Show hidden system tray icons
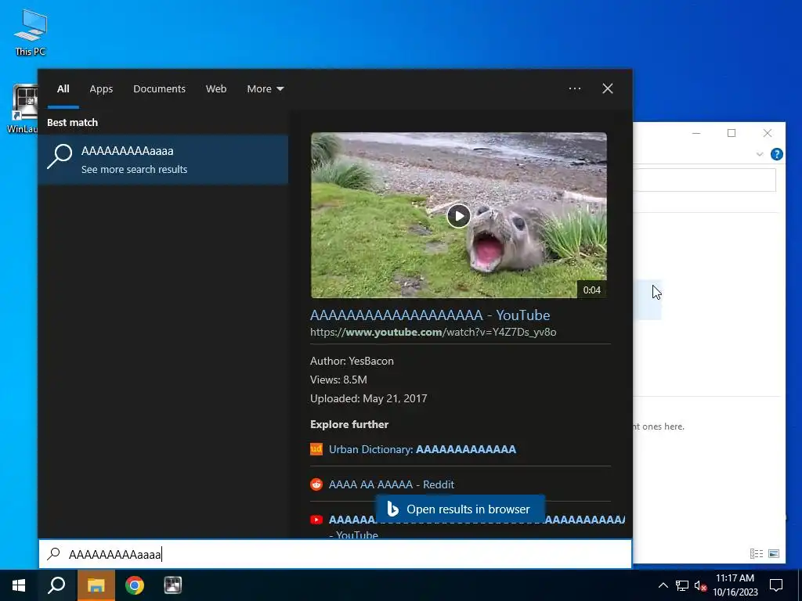 (663, 585)
